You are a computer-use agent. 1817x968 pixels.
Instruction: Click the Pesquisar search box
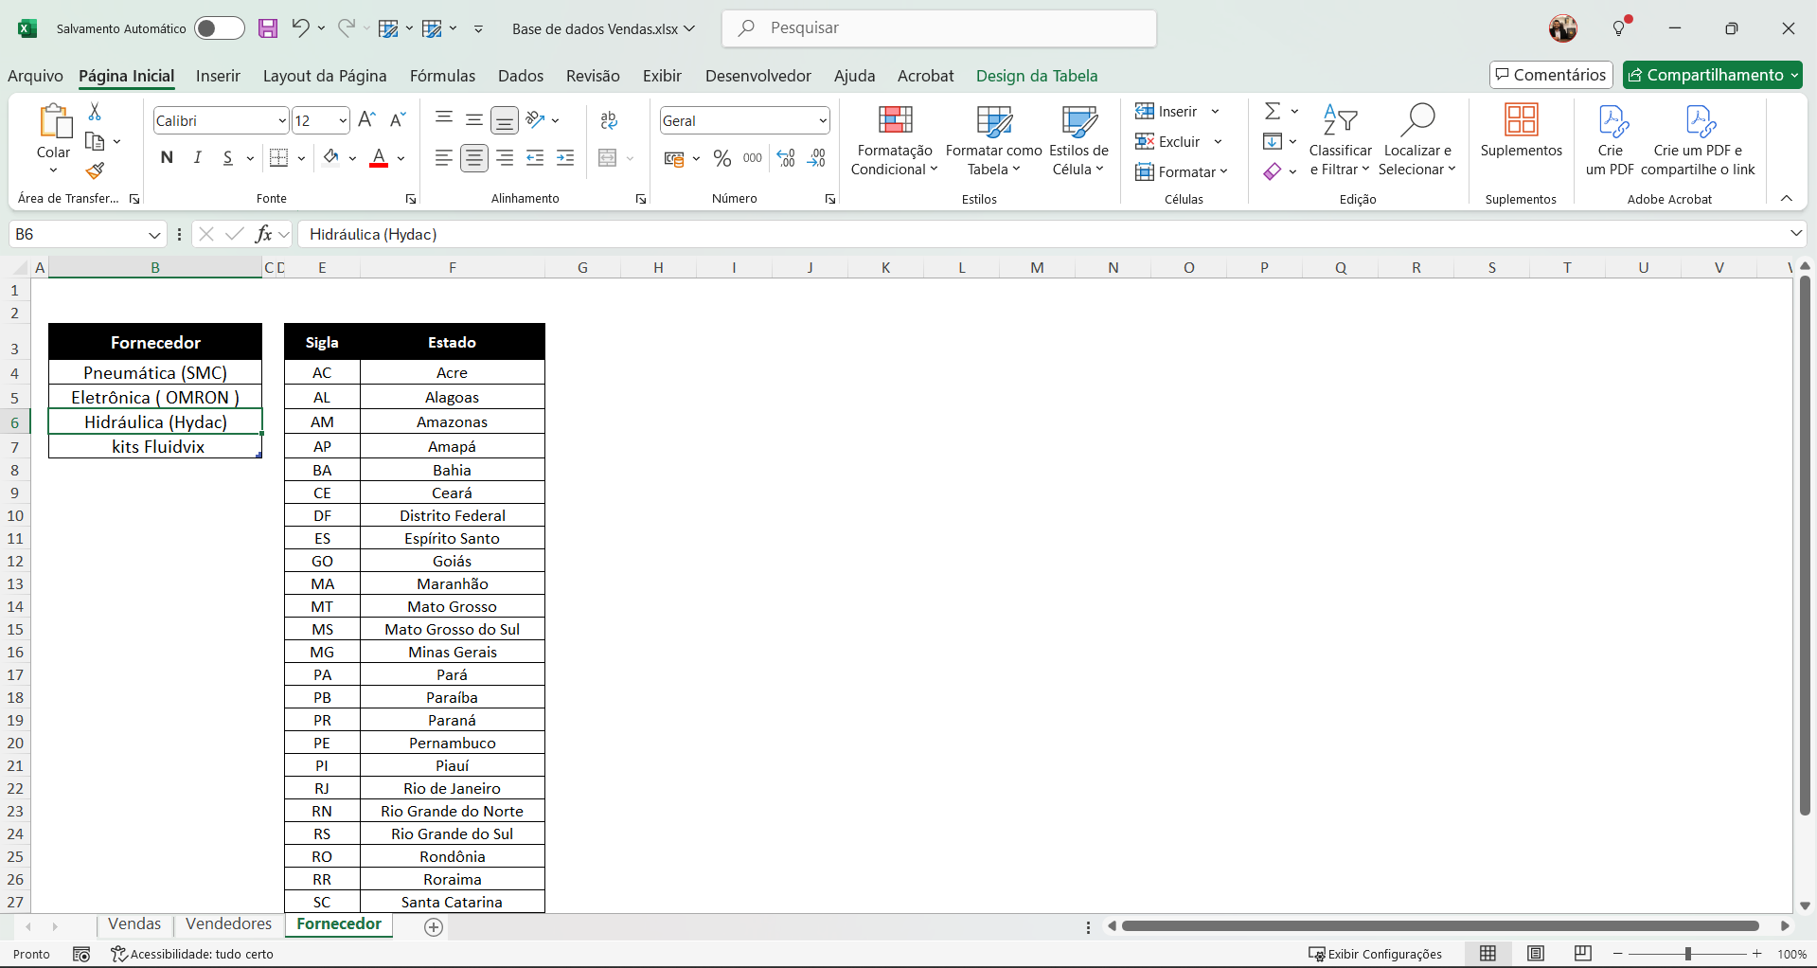coord(937,28)
